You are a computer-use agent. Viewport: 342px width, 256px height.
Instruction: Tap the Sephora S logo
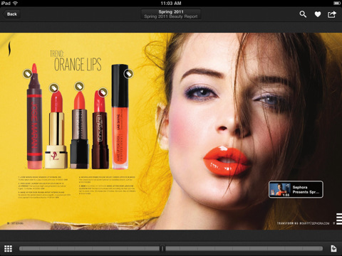tap(9, 48)
